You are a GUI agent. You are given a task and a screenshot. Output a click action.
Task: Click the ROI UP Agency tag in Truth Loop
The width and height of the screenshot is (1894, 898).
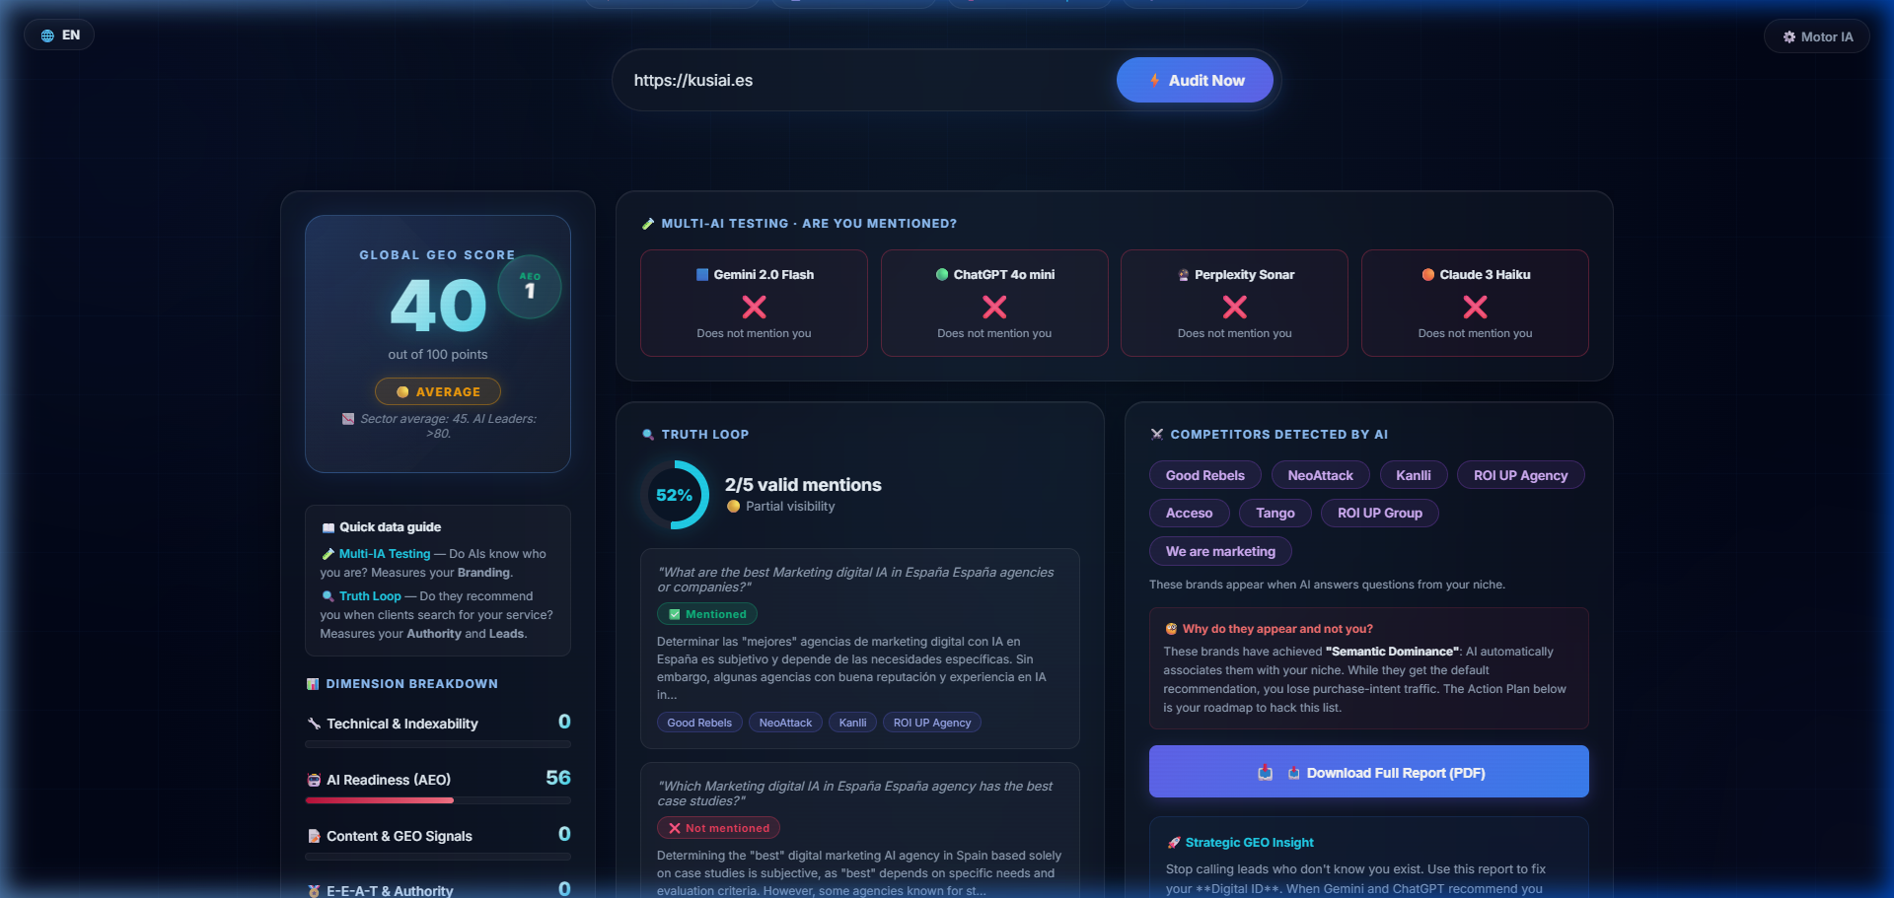932,723
